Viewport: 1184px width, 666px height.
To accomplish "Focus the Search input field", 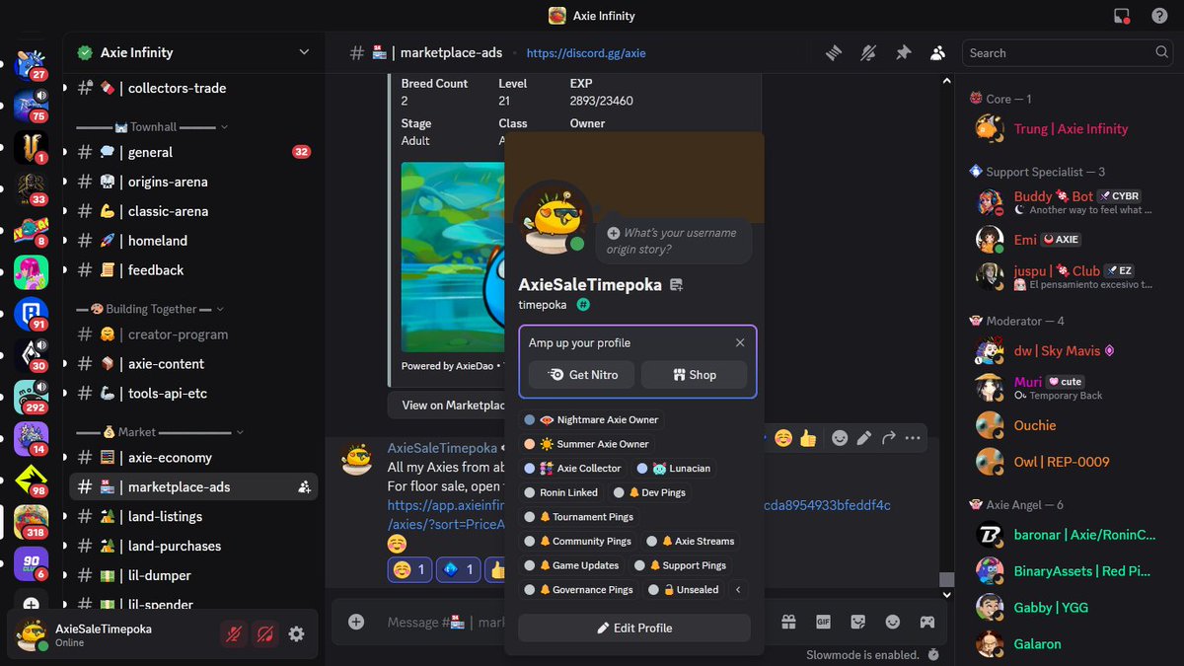I will 1069,53.
